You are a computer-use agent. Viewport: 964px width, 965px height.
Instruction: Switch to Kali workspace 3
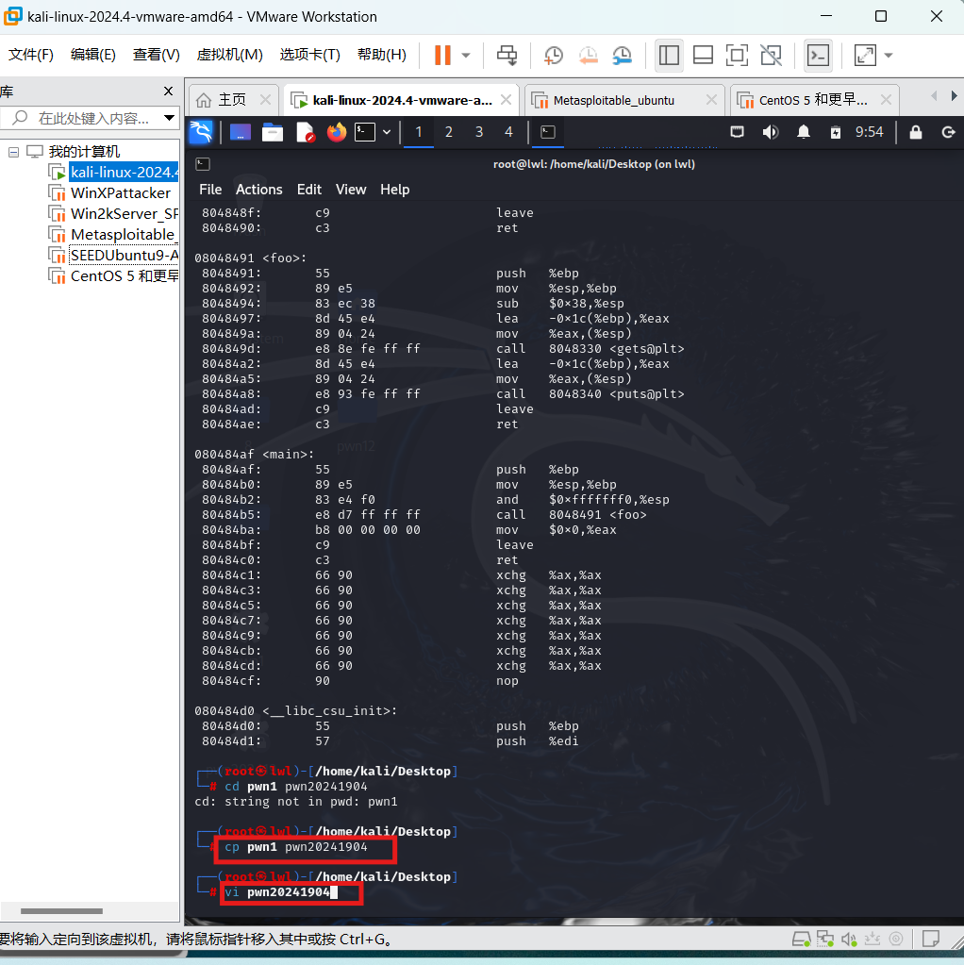coord(479,132)
